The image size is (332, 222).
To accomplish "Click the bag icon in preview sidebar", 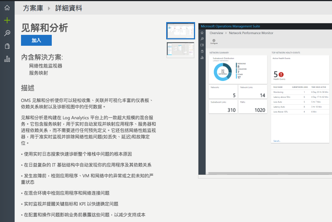I will [202, 51].
